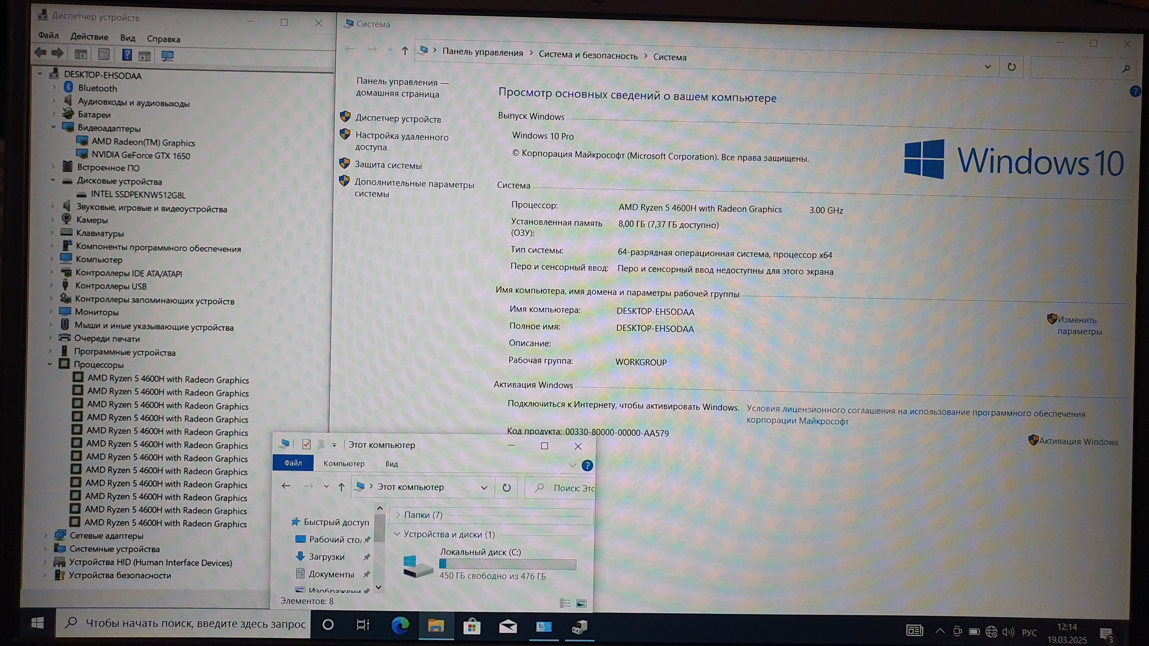This screenshot has height=646, width=1149.
Task: Click the scan for hardware changes toolbar icon
Action: coord(167,56)
